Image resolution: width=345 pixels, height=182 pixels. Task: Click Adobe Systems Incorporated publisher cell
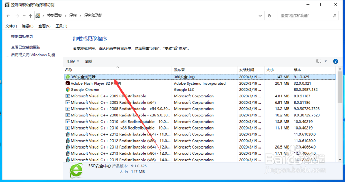click(x=199, y=83)
